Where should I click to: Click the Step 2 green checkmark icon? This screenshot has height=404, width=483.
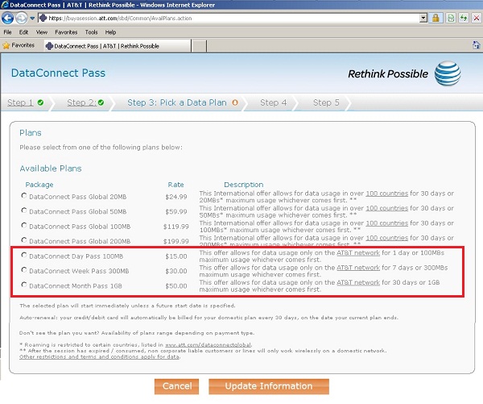click(101, 102)
